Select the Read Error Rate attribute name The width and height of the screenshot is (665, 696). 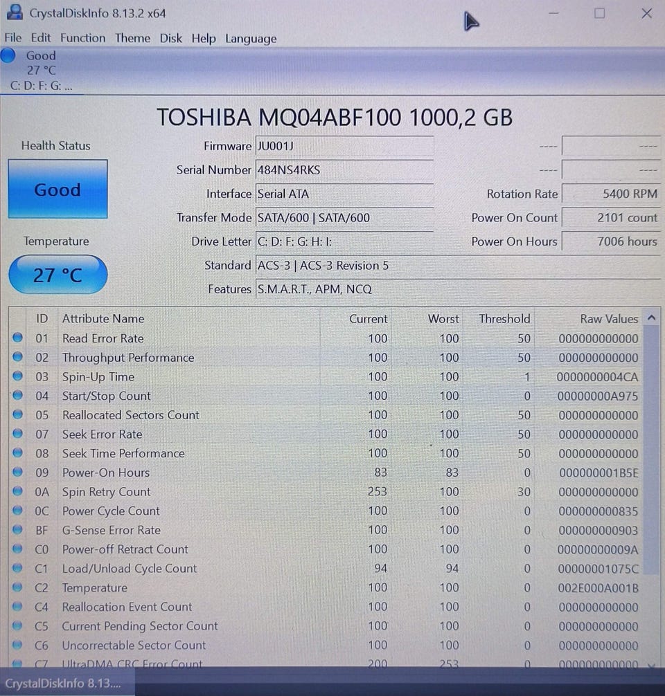pyautogui.click(x=103, y=338)
